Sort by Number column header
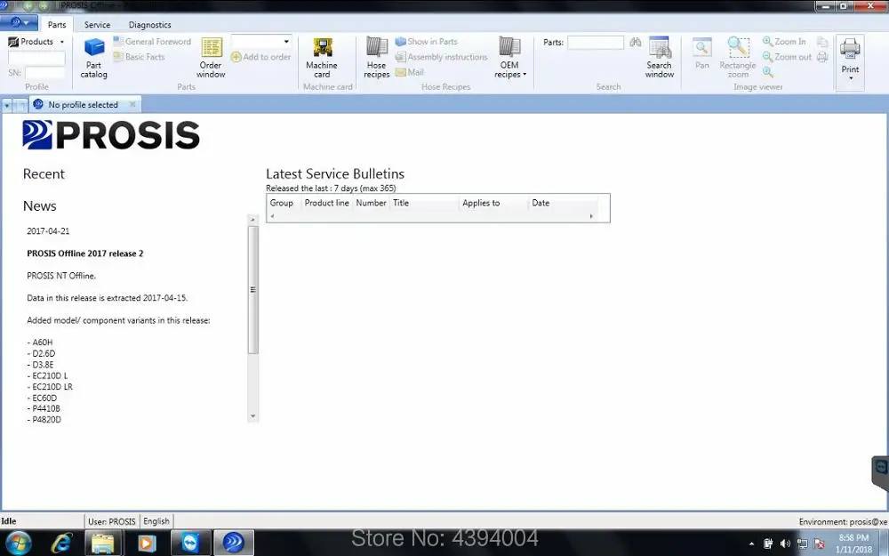This screenshot has width=889, height=556. click(371, 203)
